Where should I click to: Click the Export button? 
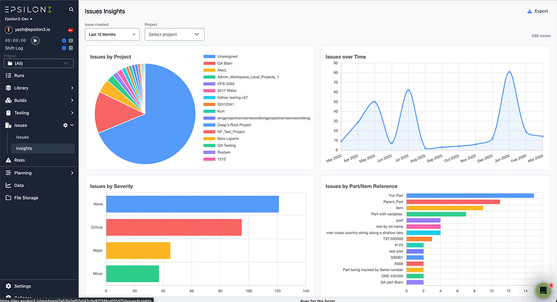[538, 11]
